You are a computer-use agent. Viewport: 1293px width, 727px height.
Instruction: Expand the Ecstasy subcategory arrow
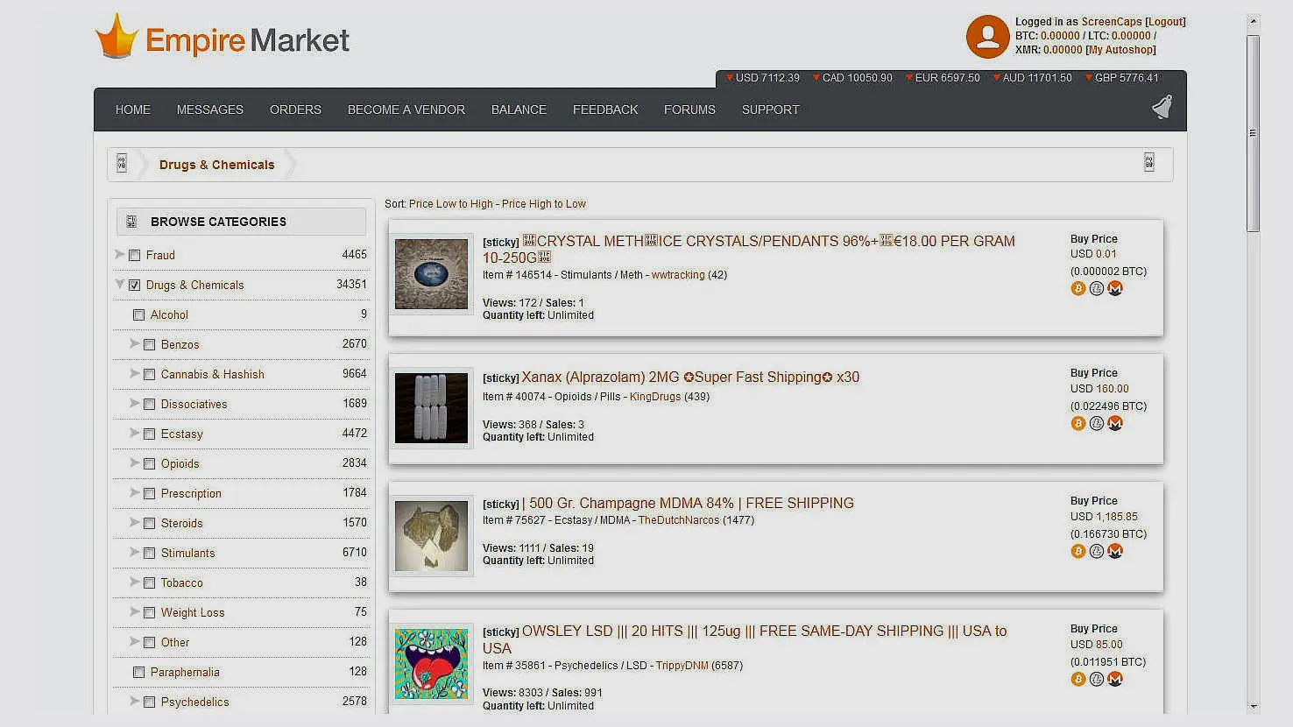click(135, 433)
